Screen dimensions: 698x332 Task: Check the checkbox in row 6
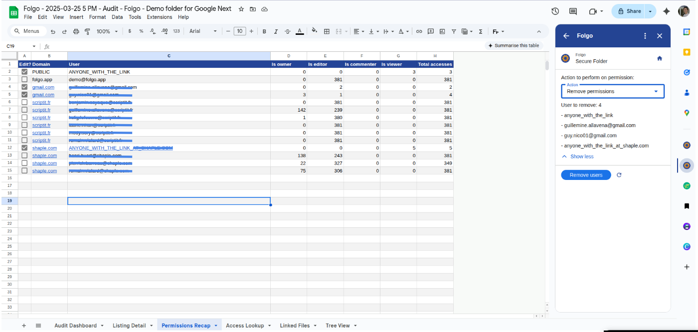tap(24, 102)
